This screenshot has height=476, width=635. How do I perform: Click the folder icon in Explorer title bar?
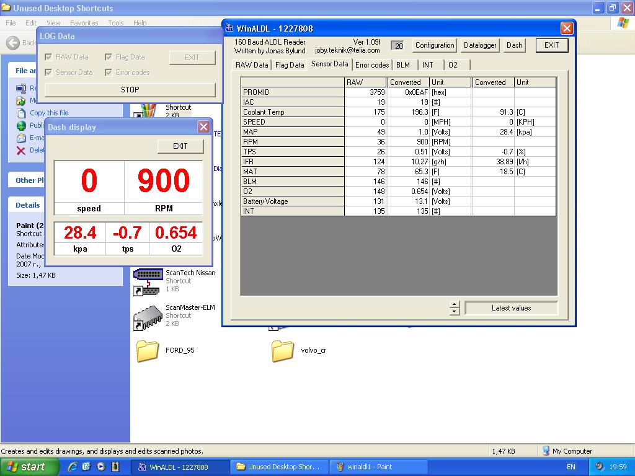pyautogui.click(x=6, y=7)
